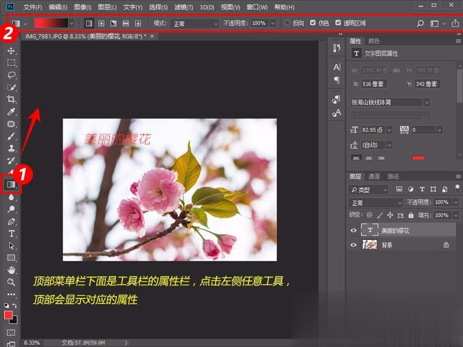Click the opacity 100% field in options bar
Image resolution: width=463 pixels, height=347 pixels.
(259, 23)
